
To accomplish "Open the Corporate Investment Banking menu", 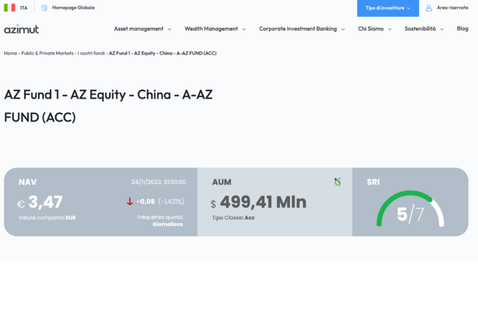I will coord(298,29).
